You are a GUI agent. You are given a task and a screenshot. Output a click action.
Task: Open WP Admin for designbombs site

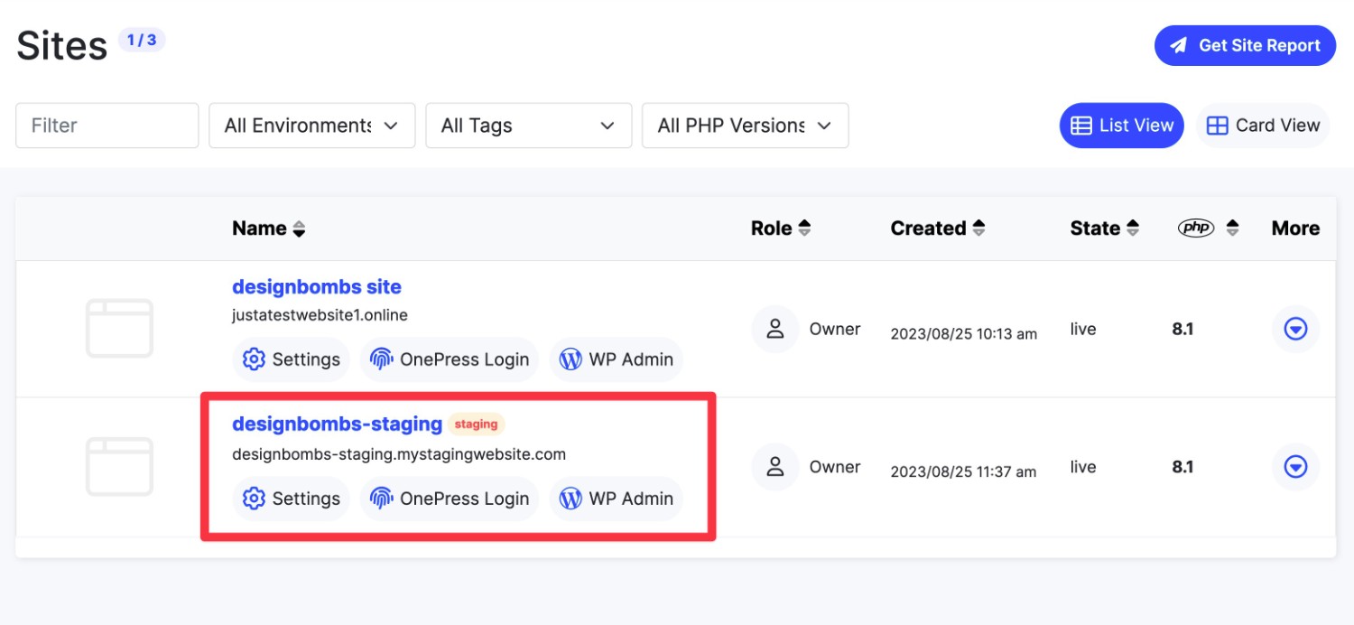(617, 359)
